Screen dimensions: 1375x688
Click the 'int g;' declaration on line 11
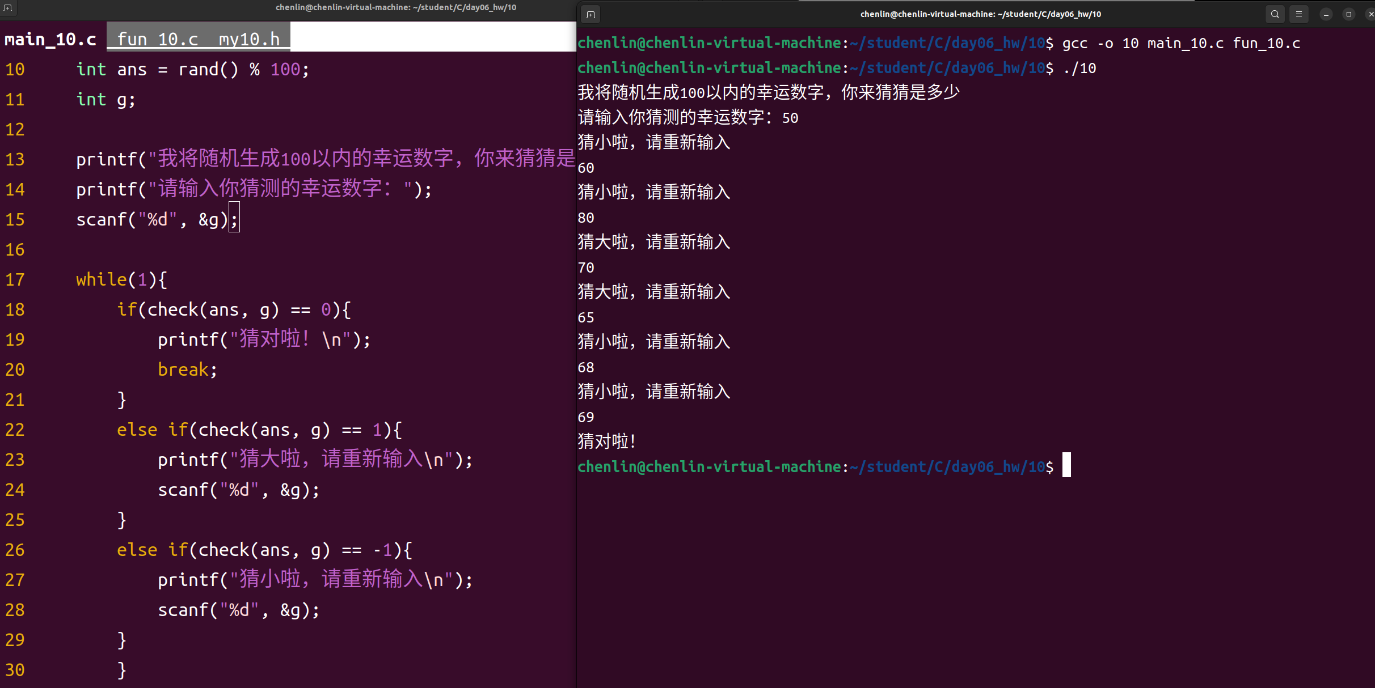pos(106,100)
